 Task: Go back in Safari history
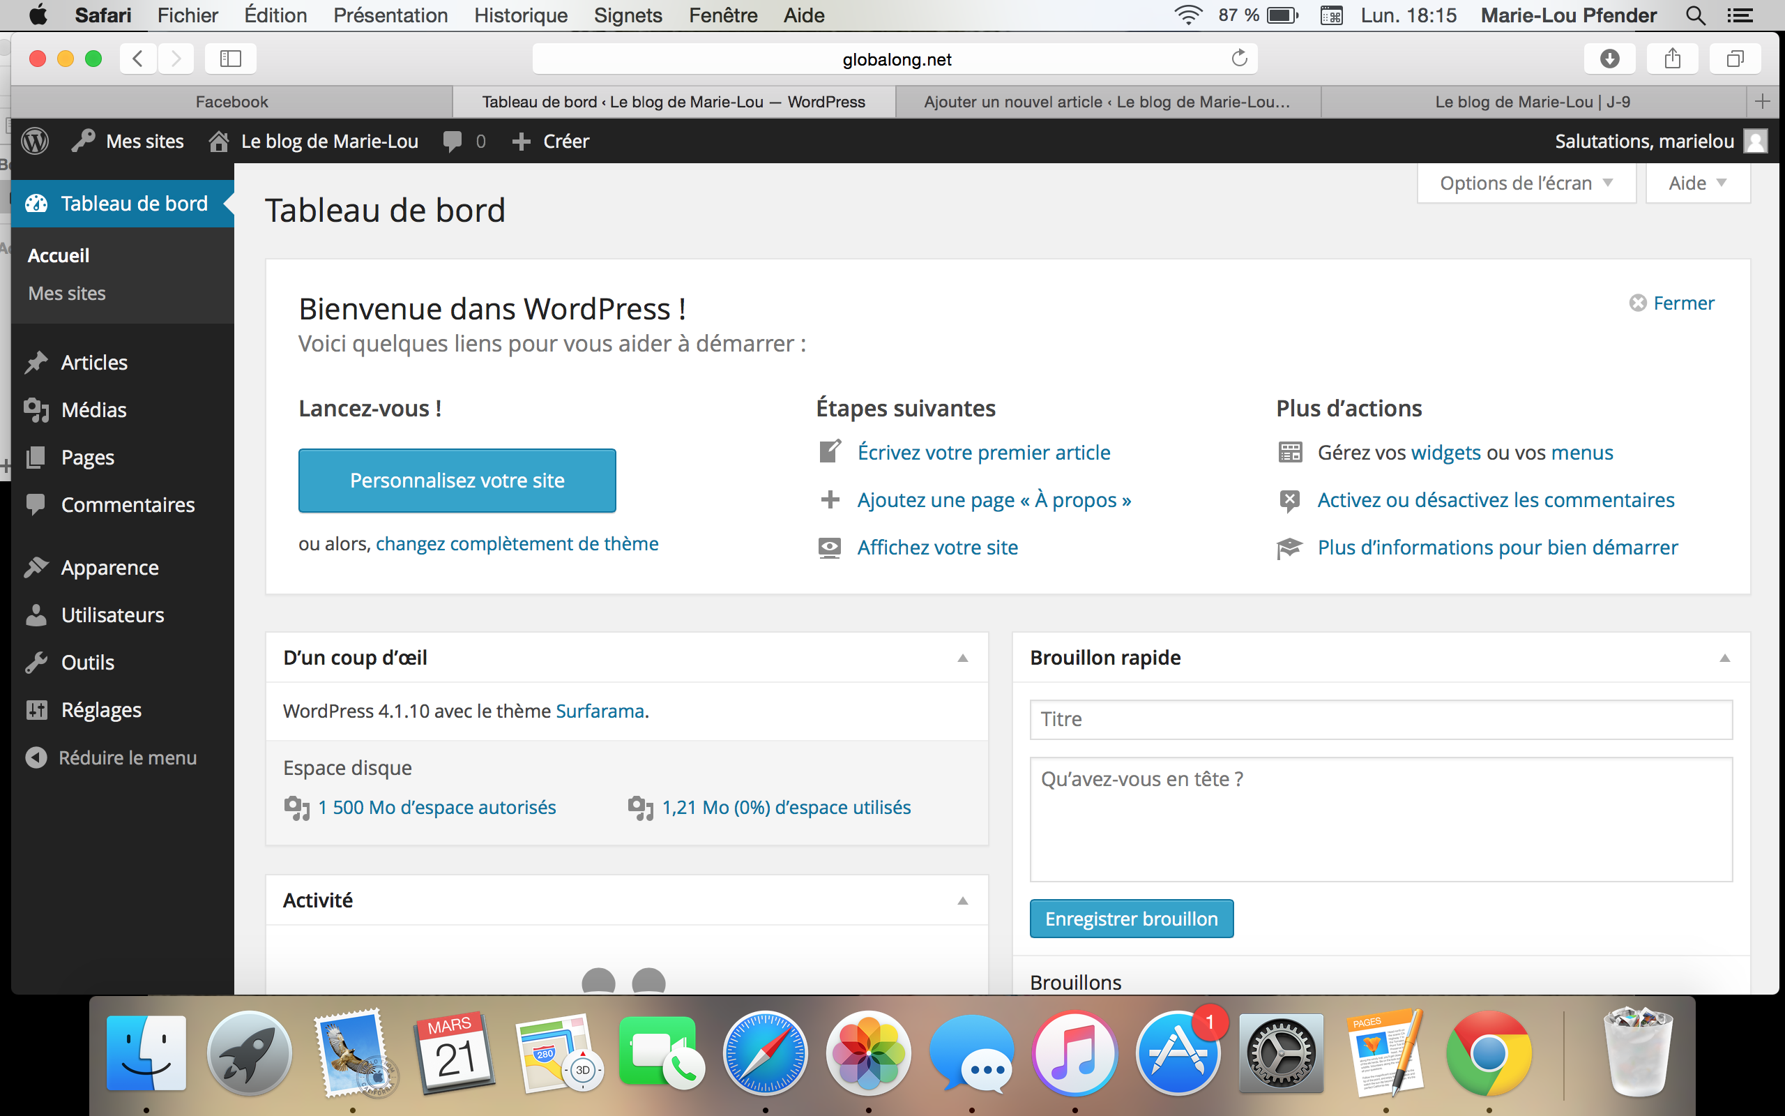138,59
